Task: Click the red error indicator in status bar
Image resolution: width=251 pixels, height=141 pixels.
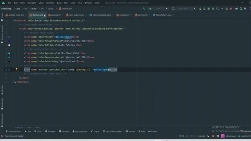Action: [x=213, y=136]
